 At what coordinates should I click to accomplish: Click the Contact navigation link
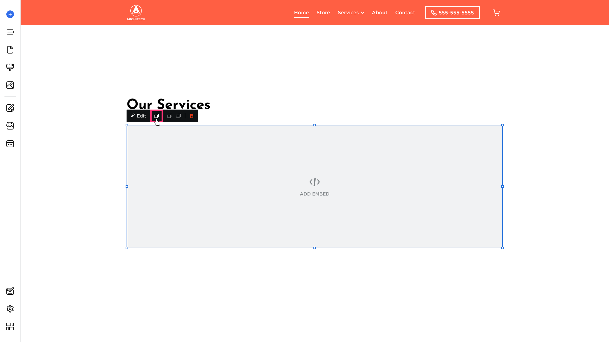click(x=405, y=13)
